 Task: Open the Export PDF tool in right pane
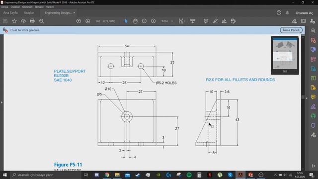[313, 69]
